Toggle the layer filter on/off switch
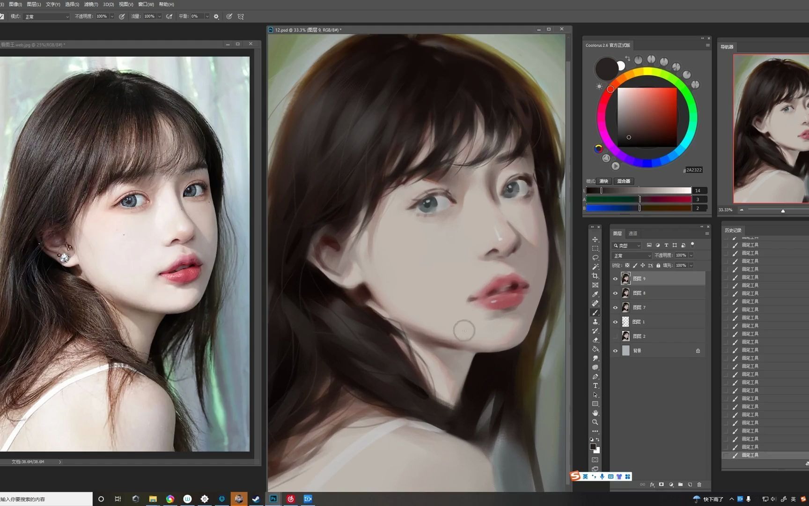 click(692, 245)
